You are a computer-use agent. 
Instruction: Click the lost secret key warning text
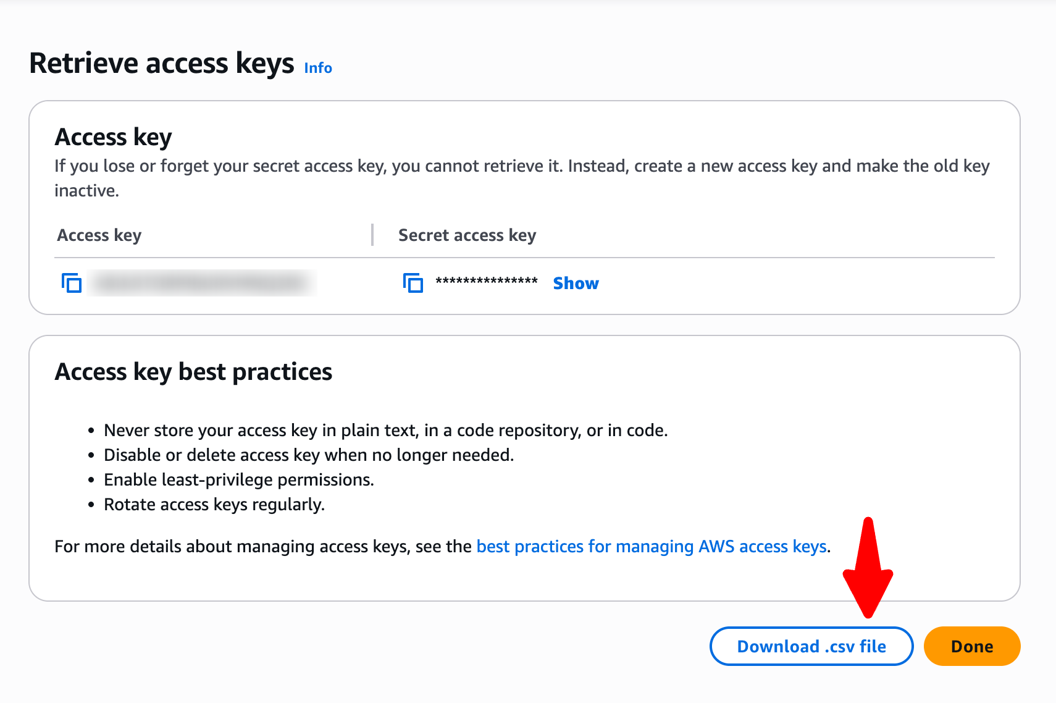(x=521, y=166)
